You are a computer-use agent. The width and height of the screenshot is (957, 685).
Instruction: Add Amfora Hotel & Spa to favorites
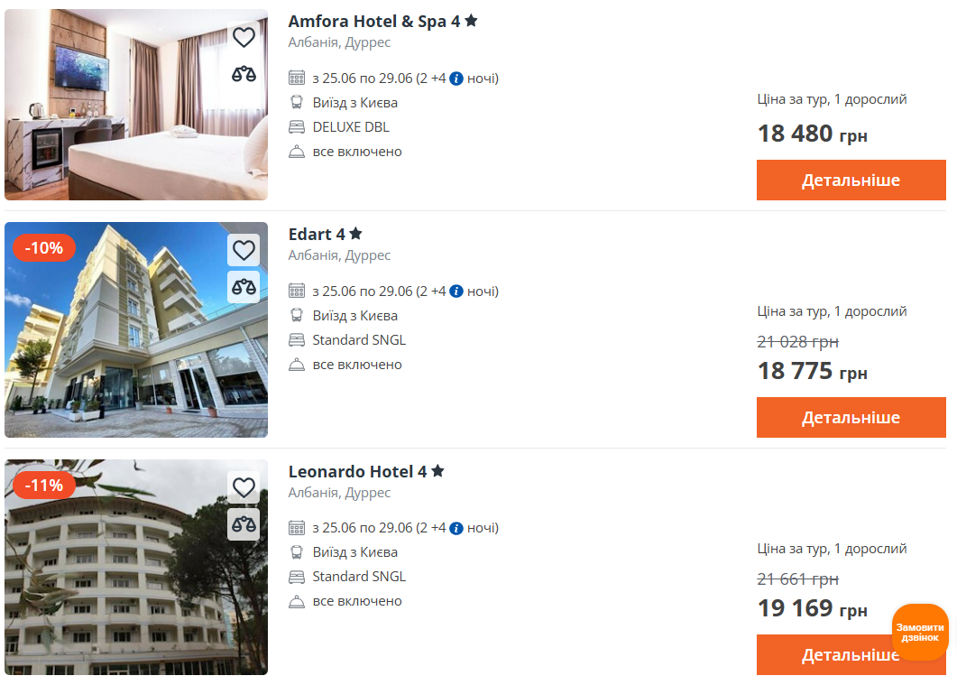[x=244, y=37]
